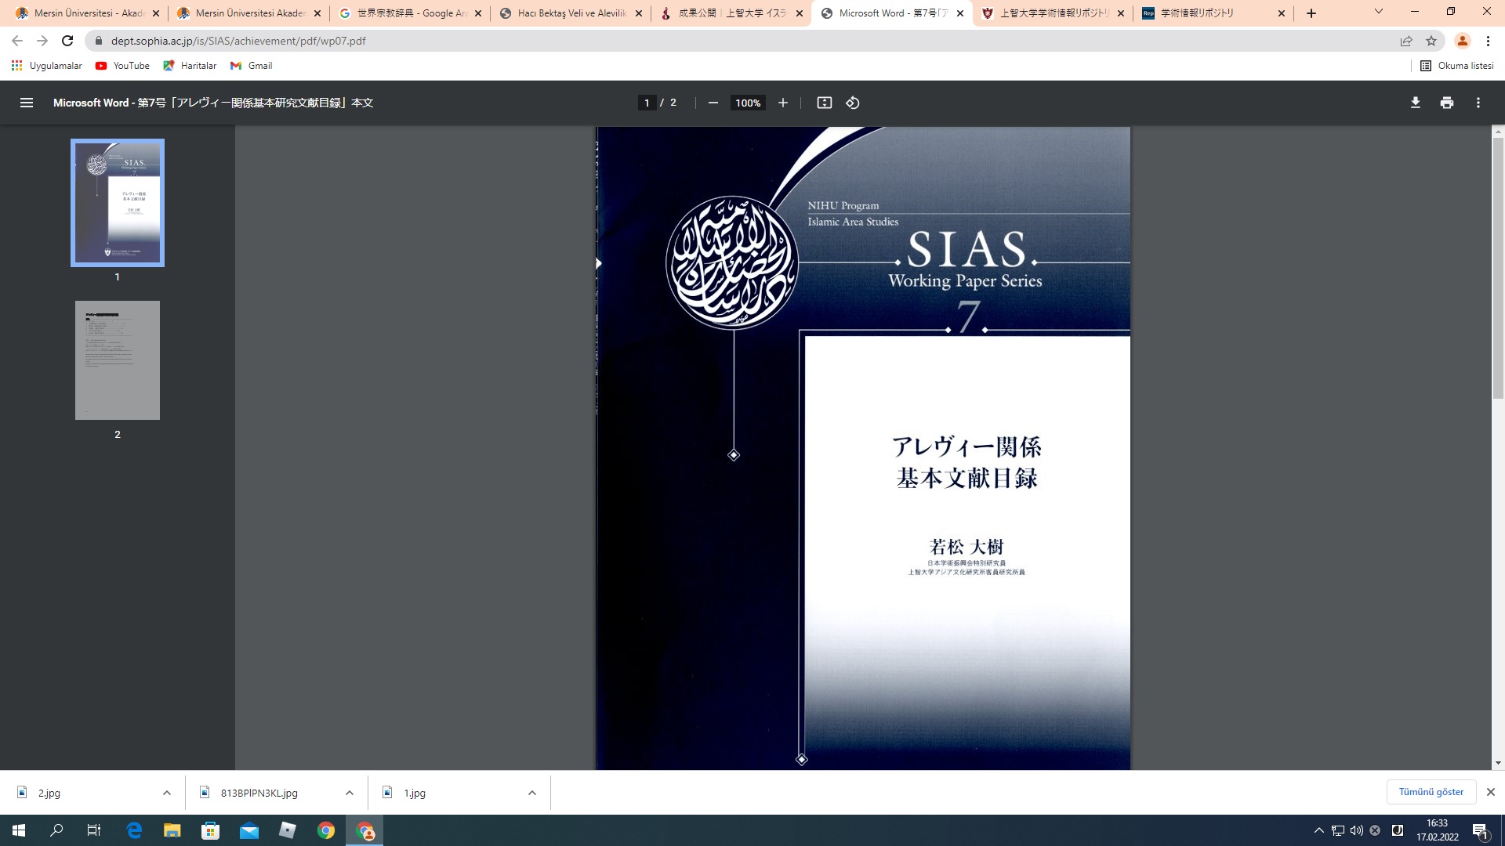This screenshot has height=846, width=1505.
Task: Click the fit to page icon
Action: point(824,103)
